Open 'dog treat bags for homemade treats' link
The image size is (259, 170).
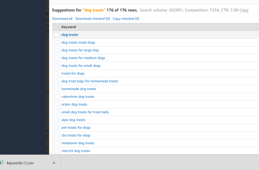90,81
